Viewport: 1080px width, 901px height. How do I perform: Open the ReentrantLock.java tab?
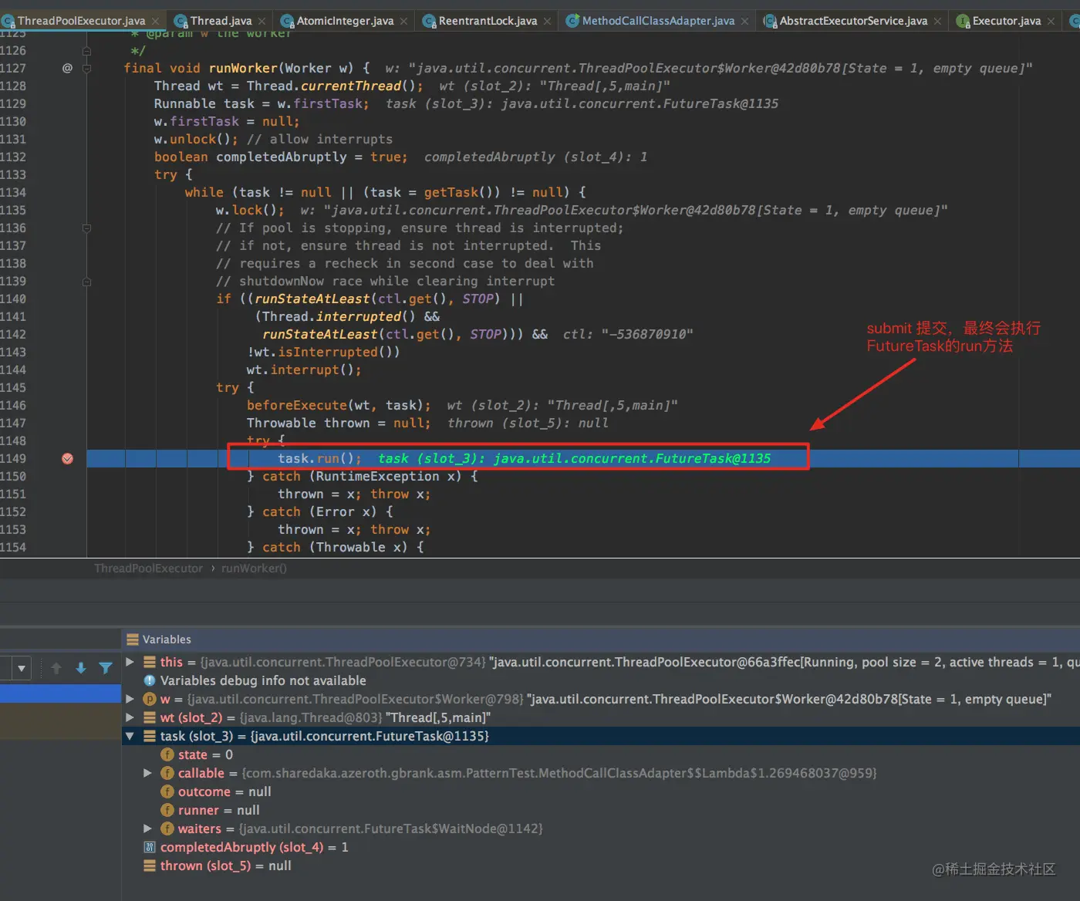pyautogui.click(x=488, y=21)
